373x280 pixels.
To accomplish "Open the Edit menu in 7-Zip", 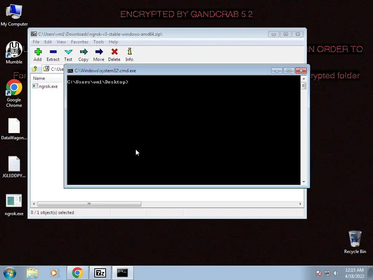I will (x=48, y=42).
